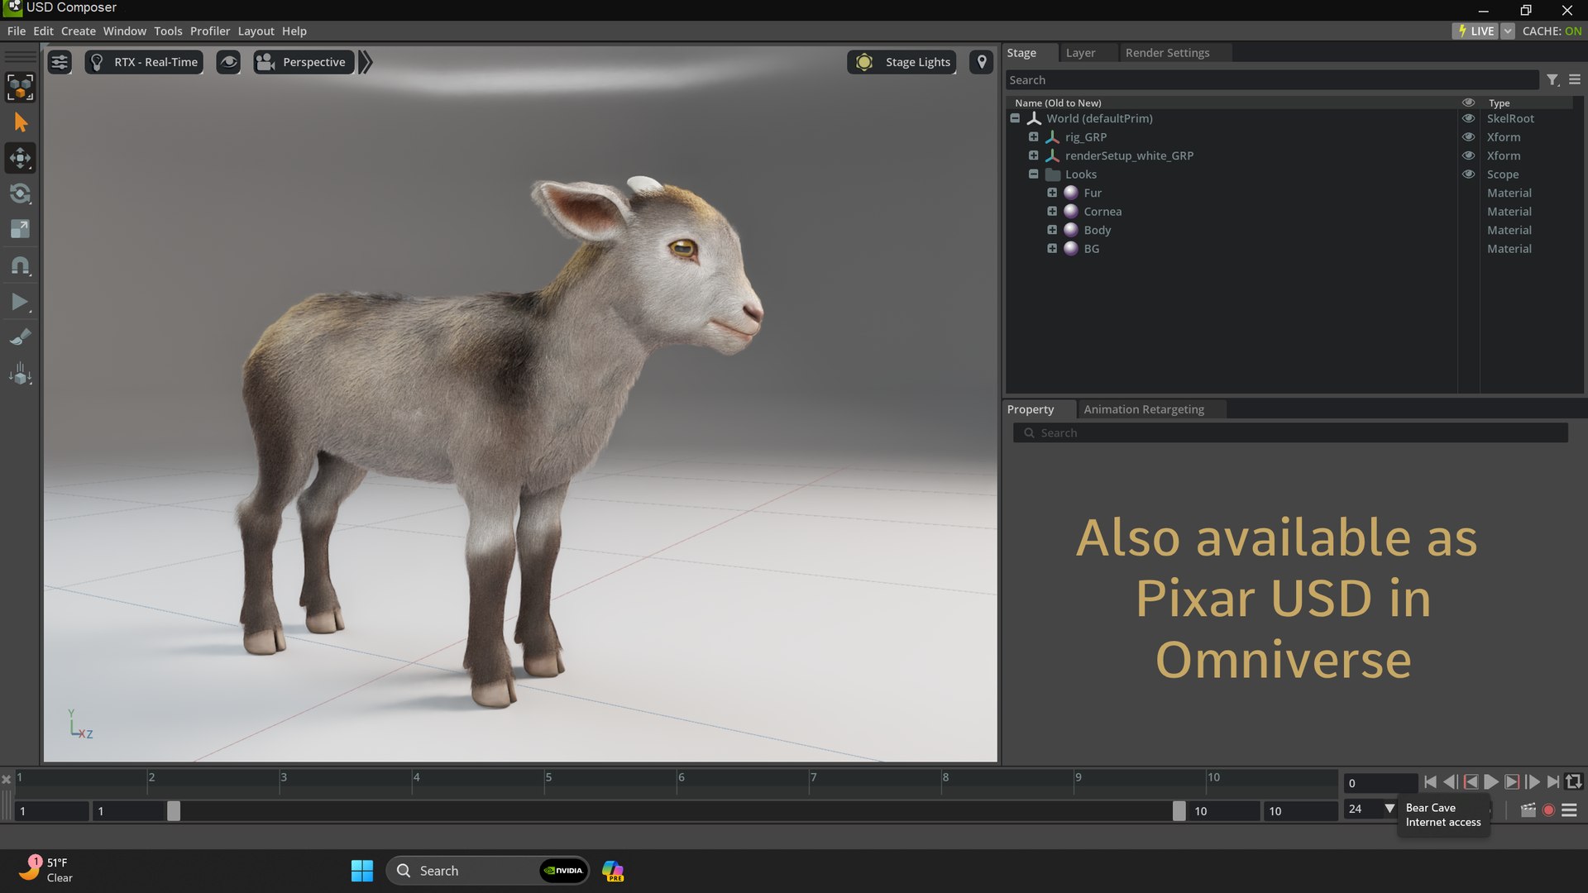Toggle the LIVE session button
1588x893 pixels.
(x=1476, y=31)
